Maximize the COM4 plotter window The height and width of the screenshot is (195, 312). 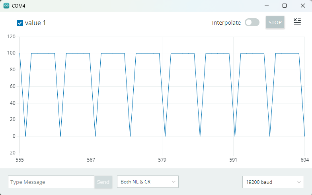coord(285,6)
